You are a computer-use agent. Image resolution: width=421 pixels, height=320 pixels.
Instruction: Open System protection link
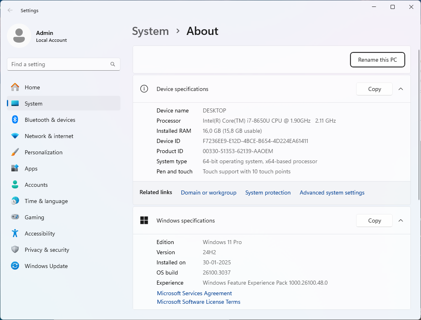(x=268, y=192)
